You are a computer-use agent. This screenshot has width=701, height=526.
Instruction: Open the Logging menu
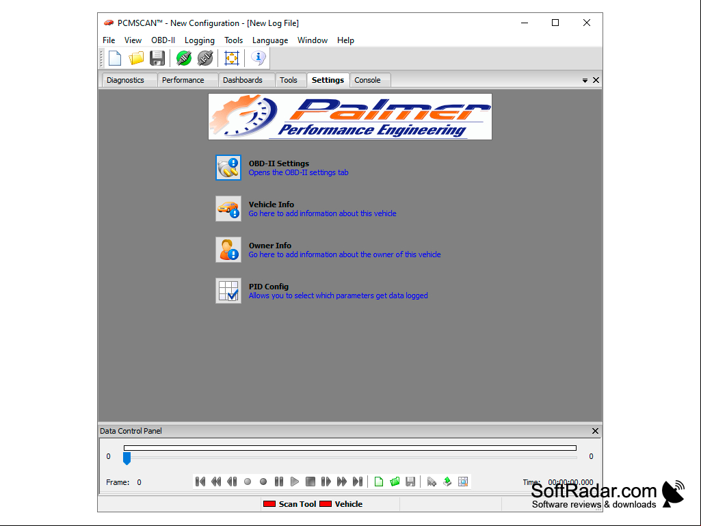[x=200, y=40]
